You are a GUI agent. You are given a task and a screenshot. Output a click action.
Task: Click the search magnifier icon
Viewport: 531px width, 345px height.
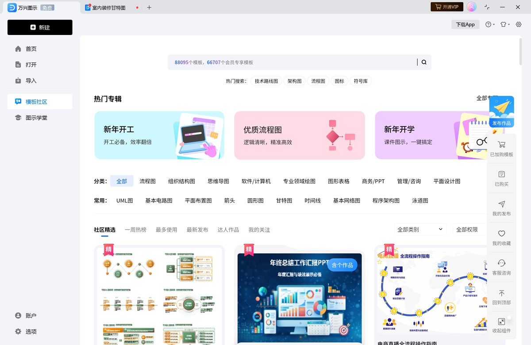pyautogui.click(x=423, y=62)
